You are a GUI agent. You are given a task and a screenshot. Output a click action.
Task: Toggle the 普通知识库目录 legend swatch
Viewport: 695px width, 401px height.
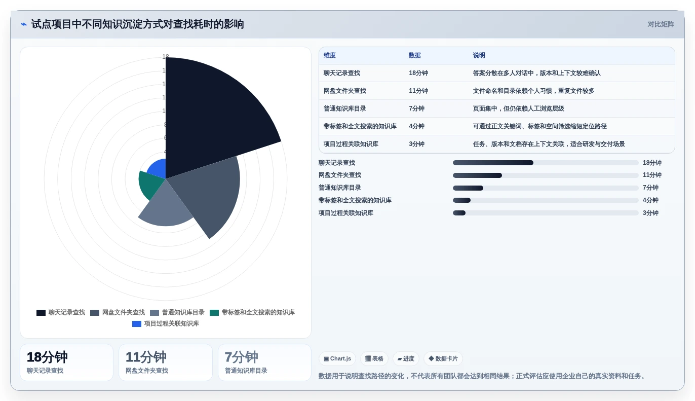tap(155, 313)
